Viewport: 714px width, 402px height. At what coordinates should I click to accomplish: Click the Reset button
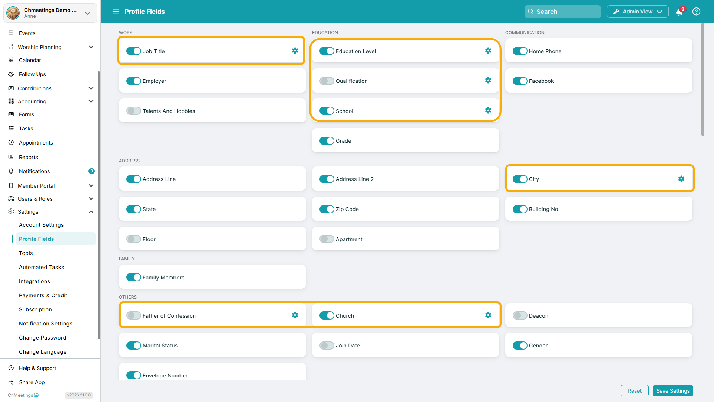[635, 391]
